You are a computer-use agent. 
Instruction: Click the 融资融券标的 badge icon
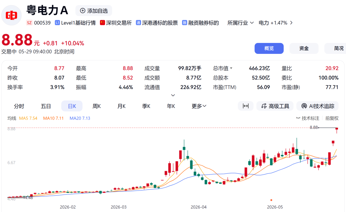(185, 23)
